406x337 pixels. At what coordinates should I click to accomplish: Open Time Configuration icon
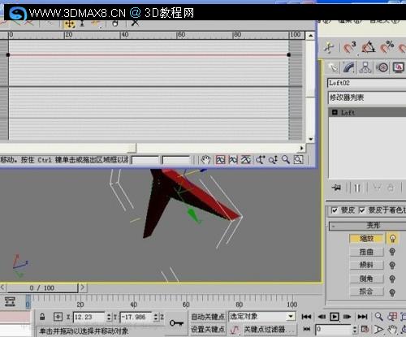coord(365,330)
